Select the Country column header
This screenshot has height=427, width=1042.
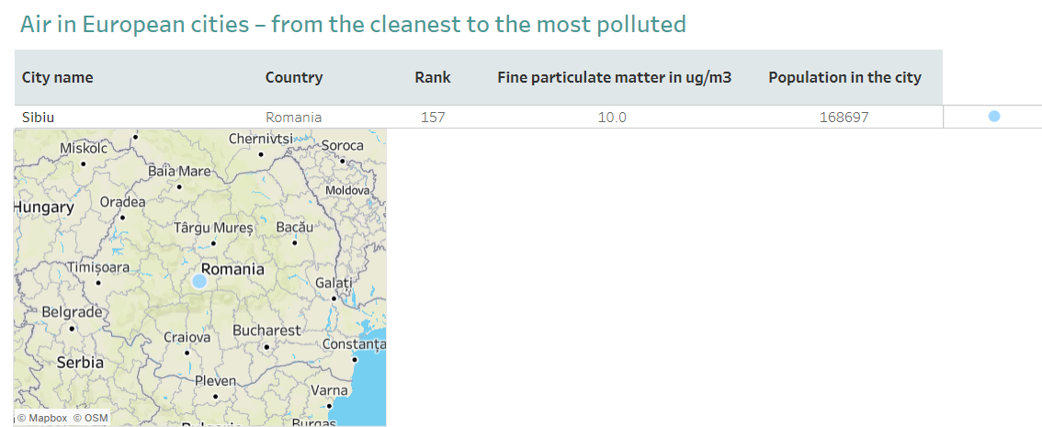[294, 77]
